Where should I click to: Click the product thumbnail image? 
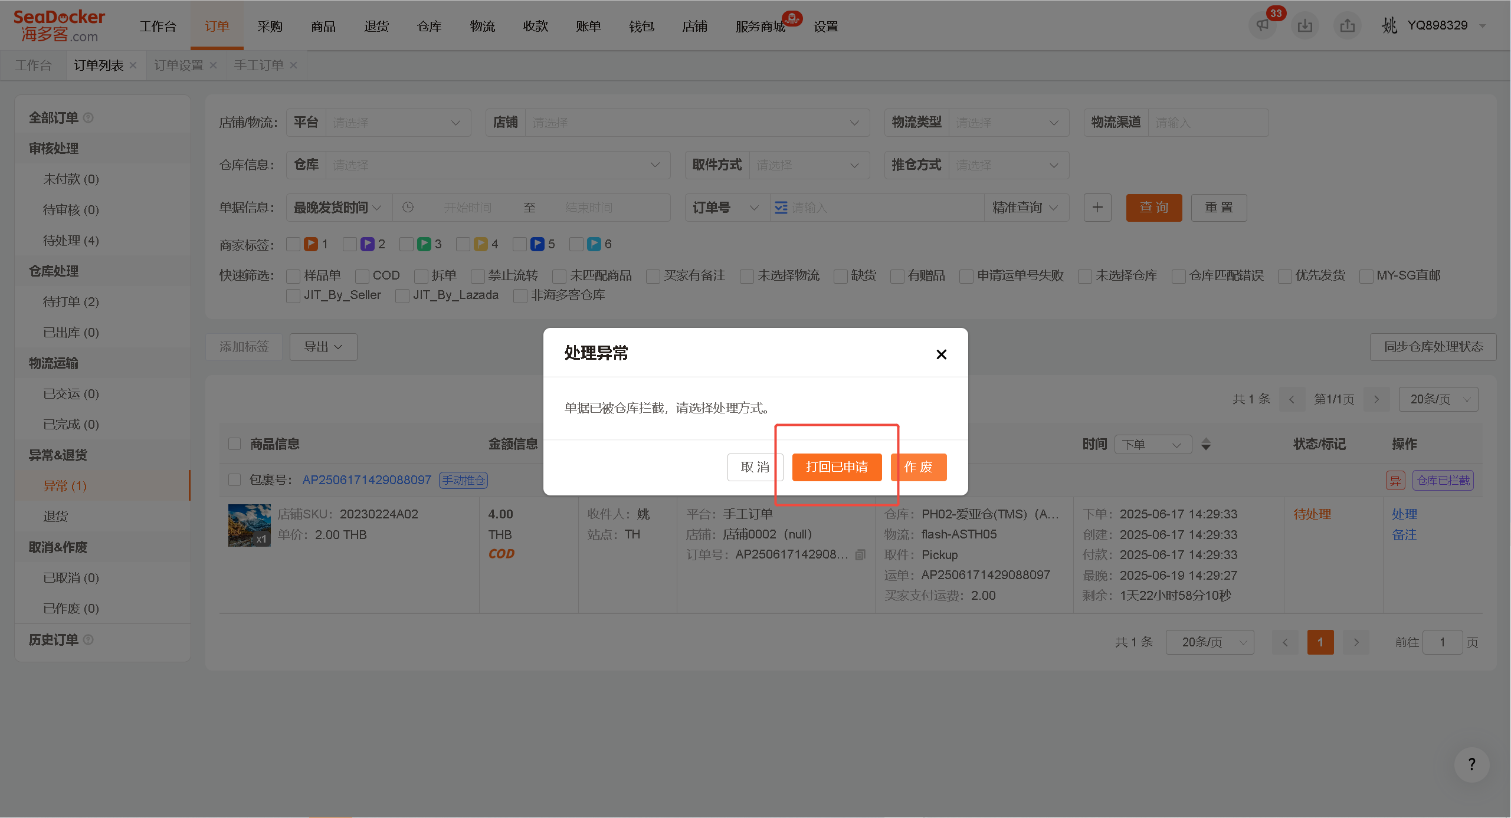pos(250,525)
